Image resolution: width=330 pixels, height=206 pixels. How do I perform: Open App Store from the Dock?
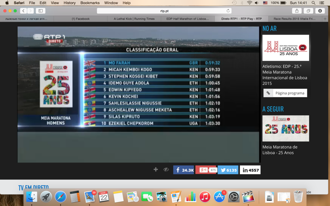219,197
